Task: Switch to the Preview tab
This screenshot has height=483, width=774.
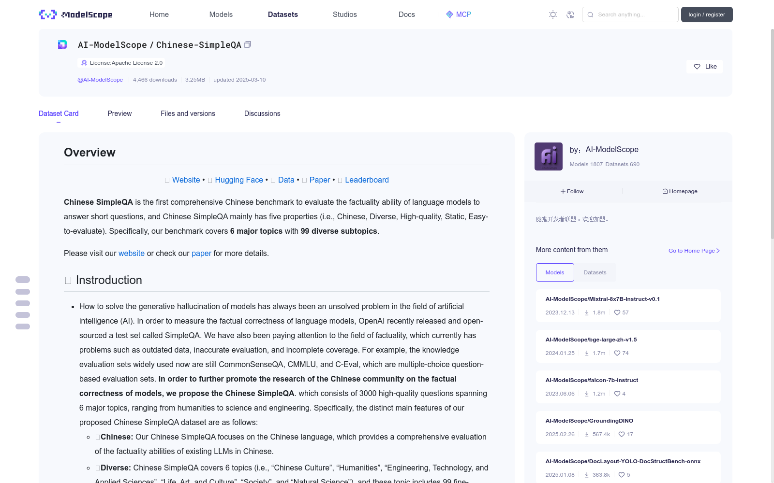Action: [119, 114]
